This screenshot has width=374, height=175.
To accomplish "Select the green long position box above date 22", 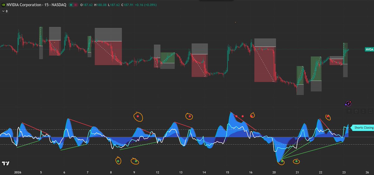I will pos(316,68).
